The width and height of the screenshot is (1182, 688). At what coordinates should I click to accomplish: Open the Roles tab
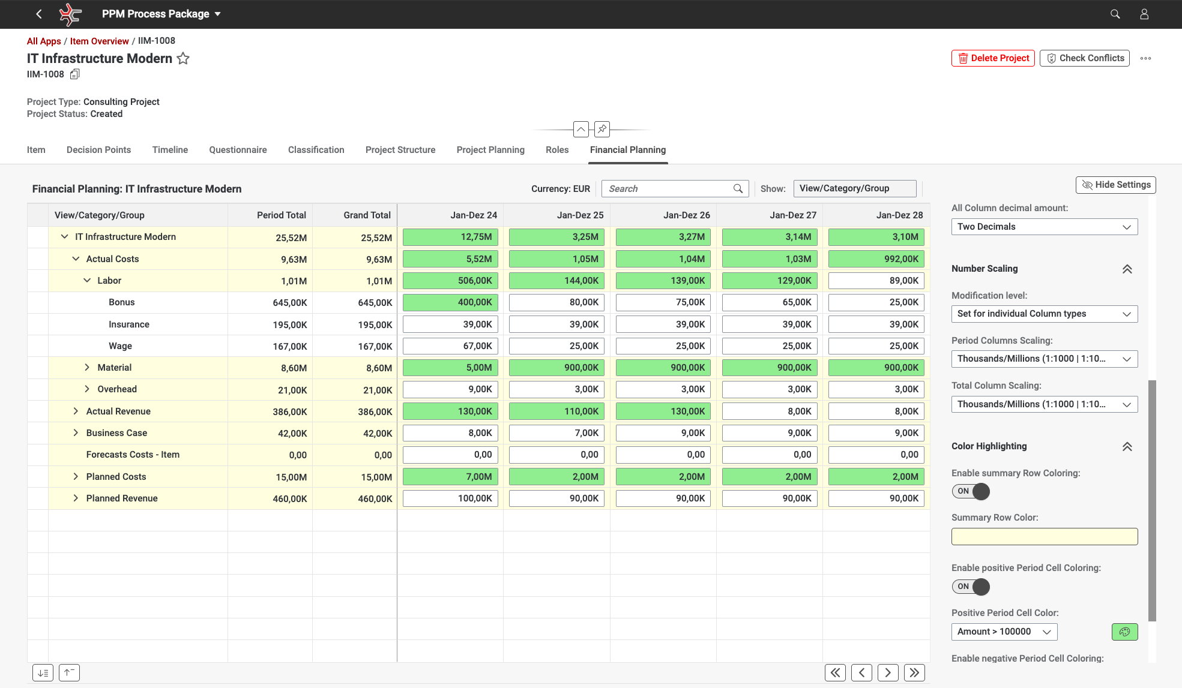point(556,150)
